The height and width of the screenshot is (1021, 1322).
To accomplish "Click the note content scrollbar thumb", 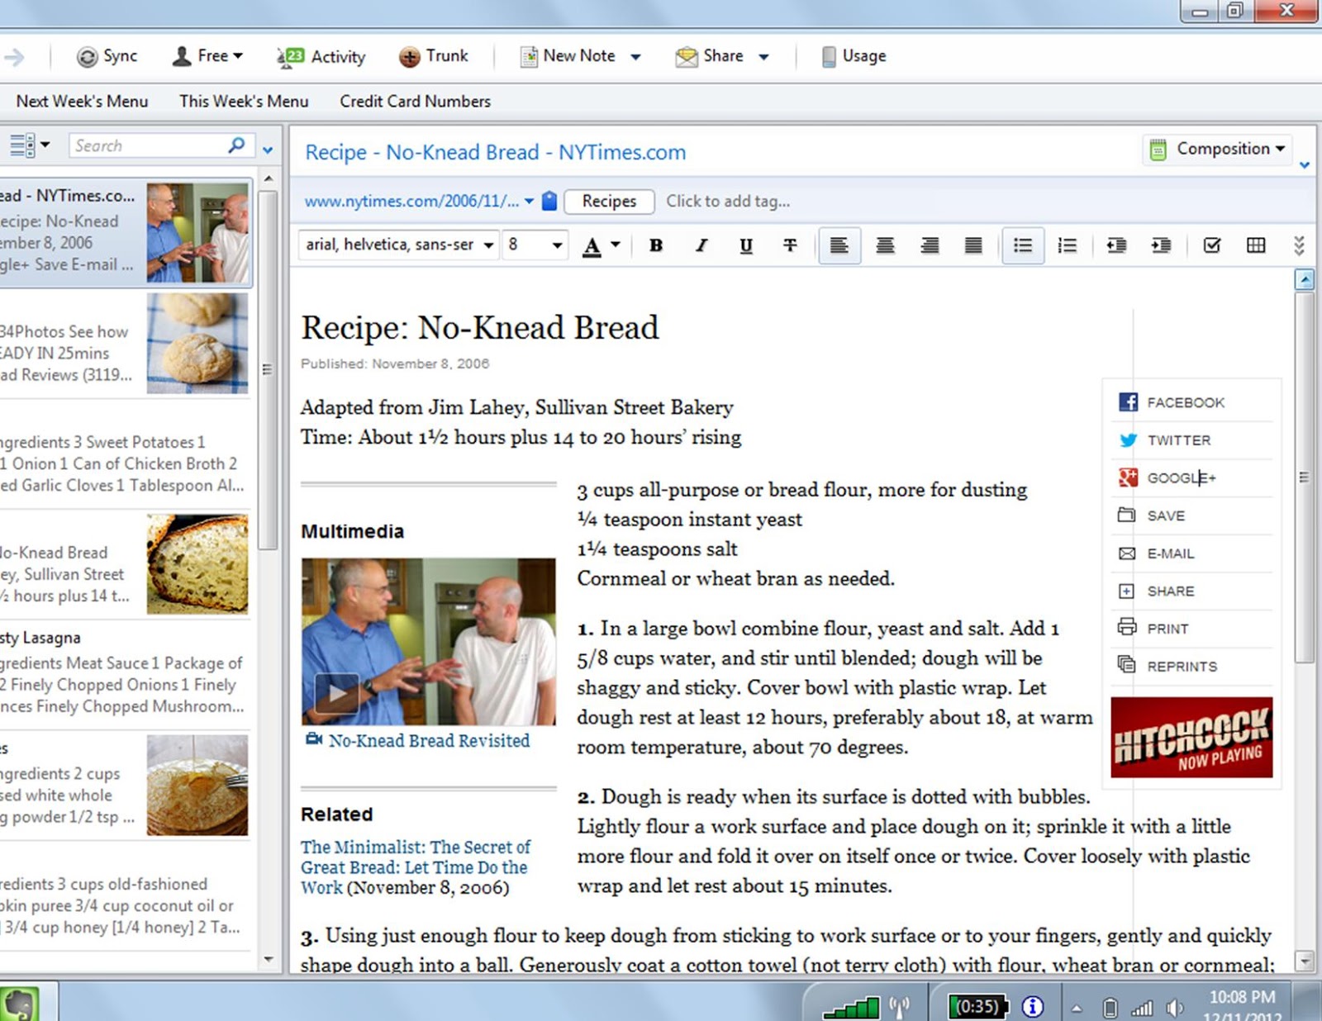I will pyautogui.click(x=1305, y=477).
